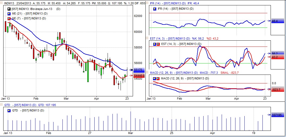Click the red EST %D legend icon
The image size is (286, 137).
[158, 44]
